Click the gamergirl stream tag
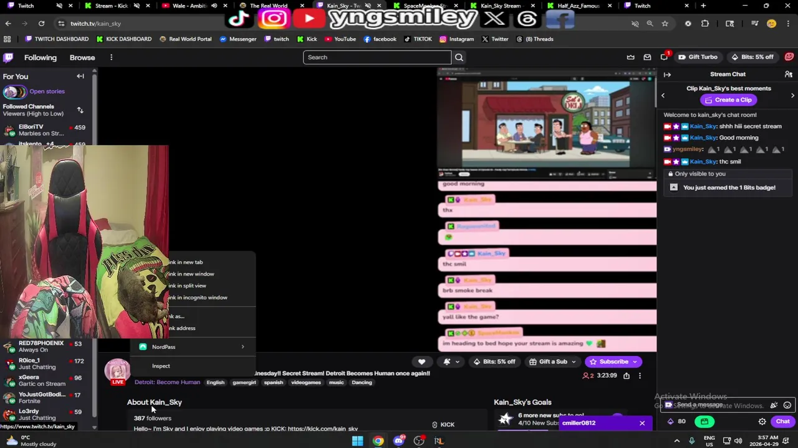The image size is (798, 448). [244, 383]
